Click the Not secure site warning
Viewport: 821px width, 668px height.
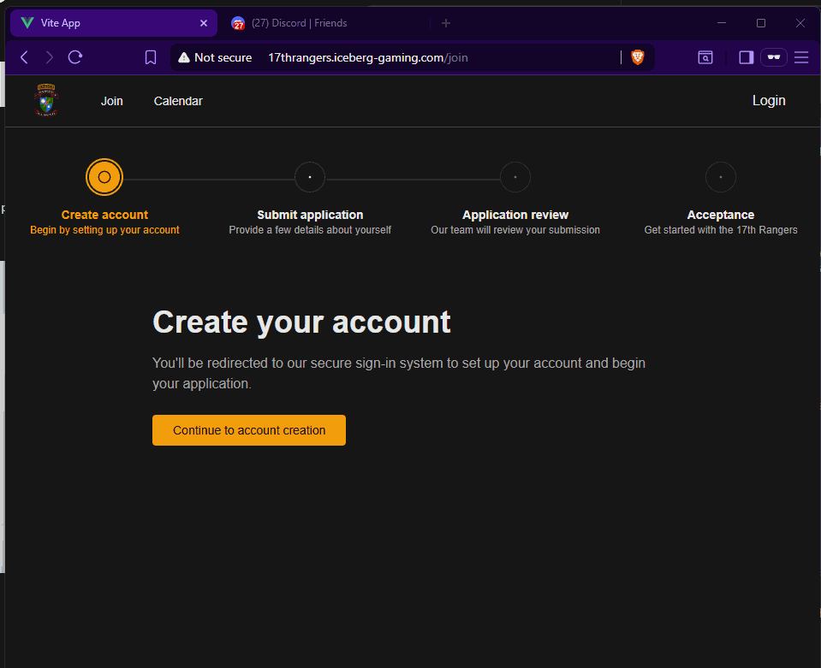pyautogui.click(x=215, y=57)
